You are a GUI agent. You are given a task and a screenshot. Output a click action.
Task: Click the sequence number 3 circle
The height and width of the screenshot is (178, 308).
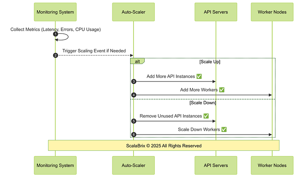(134, 82)
